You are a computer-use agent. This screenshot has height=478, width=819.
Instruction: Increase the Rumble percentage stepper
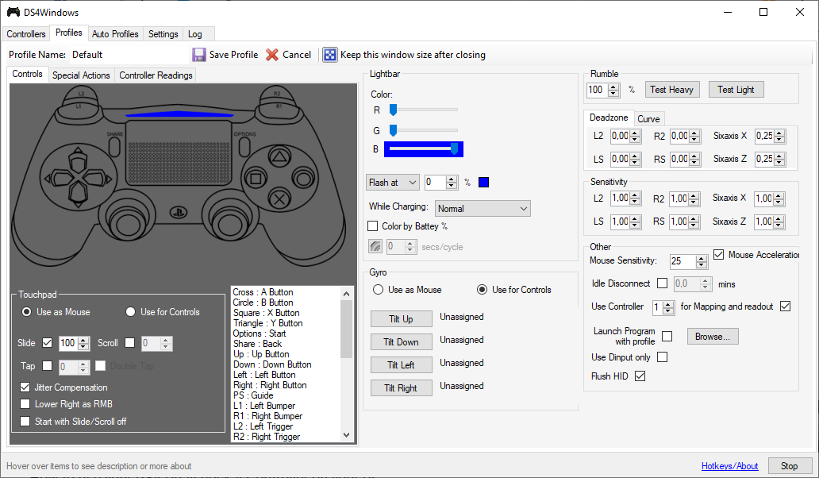pos(613,87)
